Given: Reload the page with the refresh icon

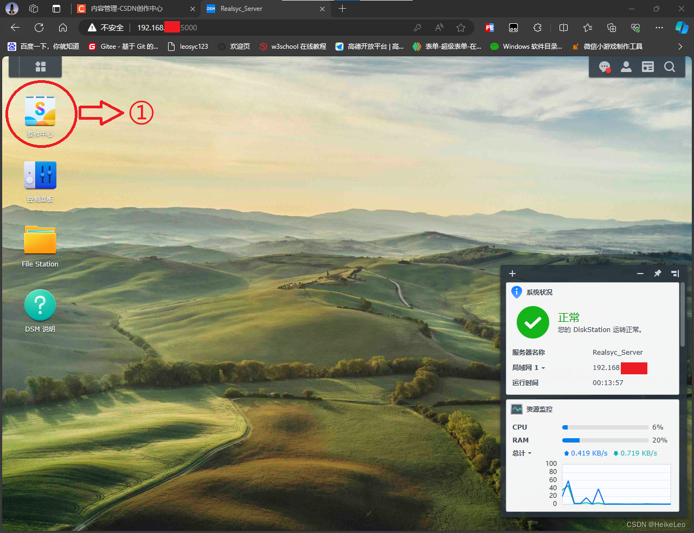Looking at the screenshot, I should (39, 28).
